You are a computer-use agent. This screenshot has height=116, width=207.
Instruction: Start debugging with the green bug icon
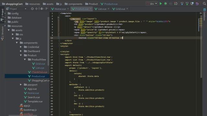tap(166, 4)
